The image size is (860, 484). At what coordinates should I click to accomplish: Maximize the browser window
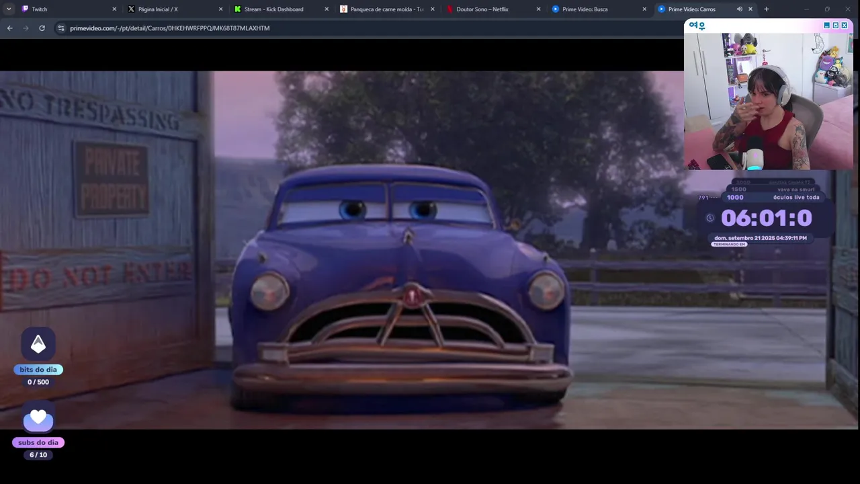coord(827,9)
